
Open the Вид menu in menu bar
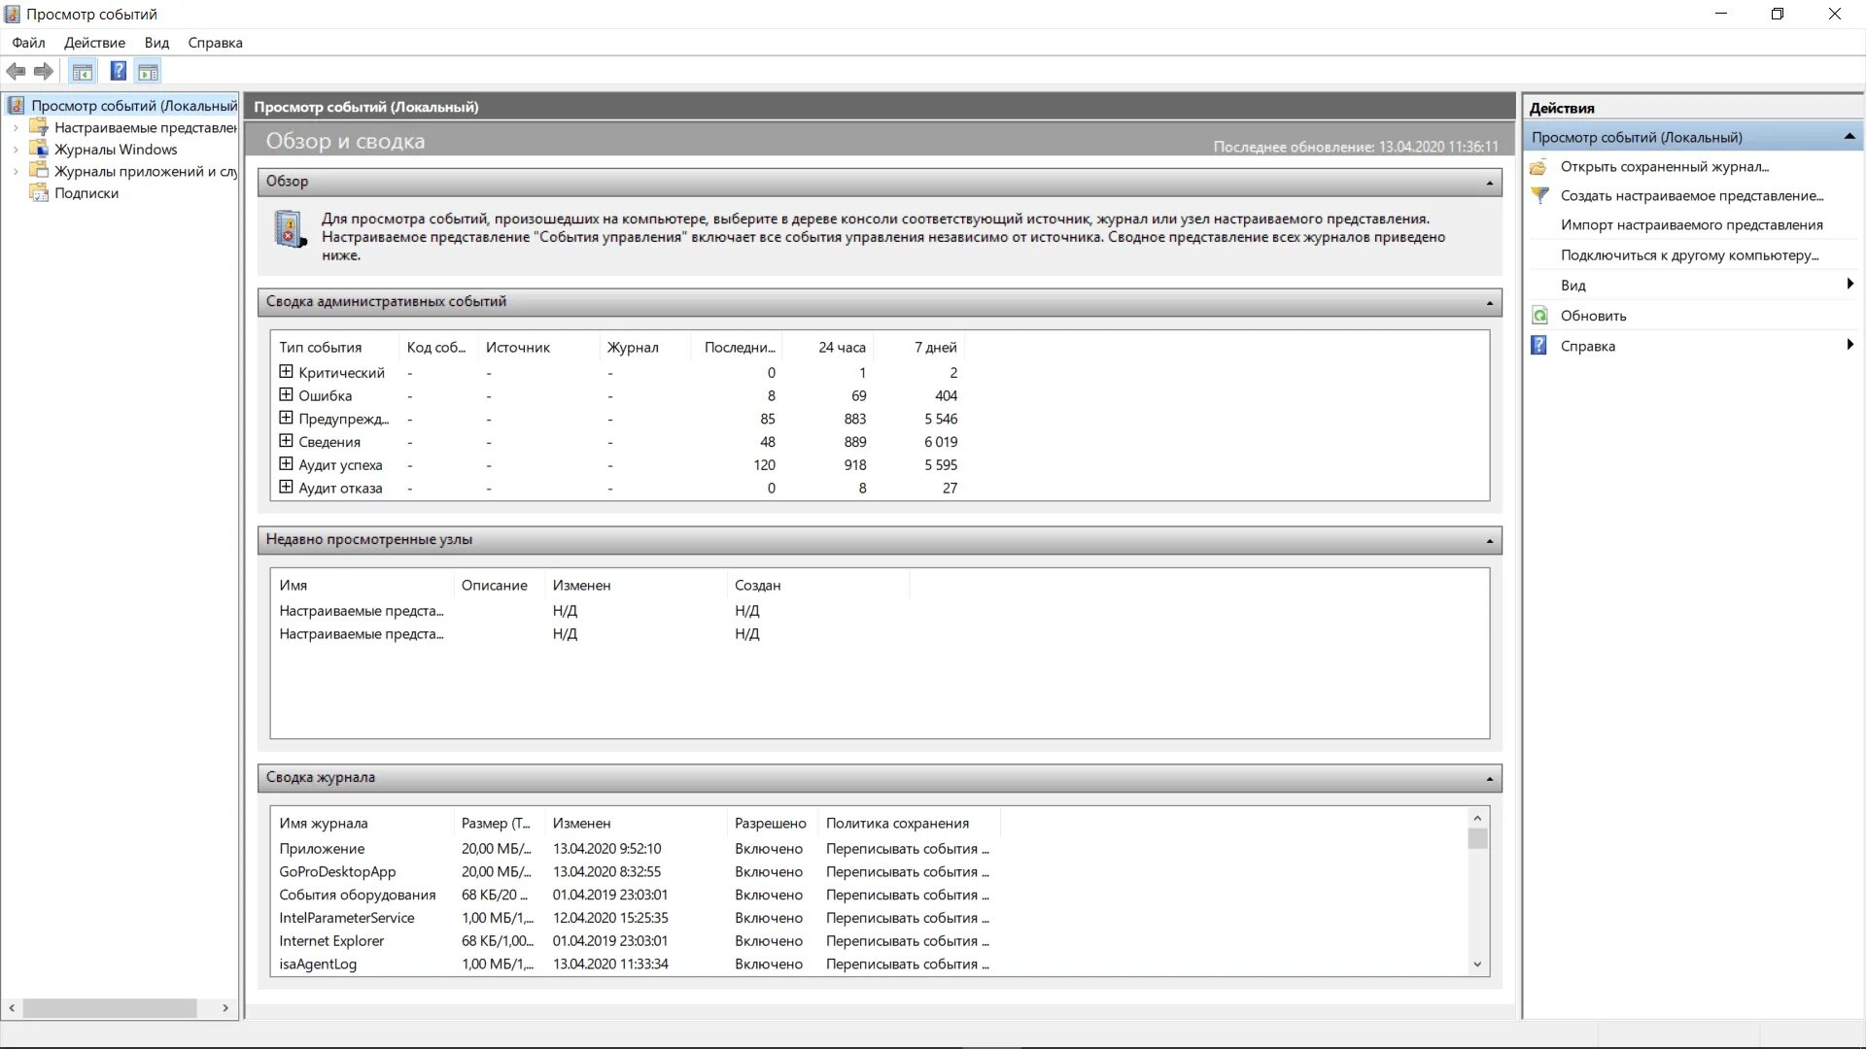156,43
